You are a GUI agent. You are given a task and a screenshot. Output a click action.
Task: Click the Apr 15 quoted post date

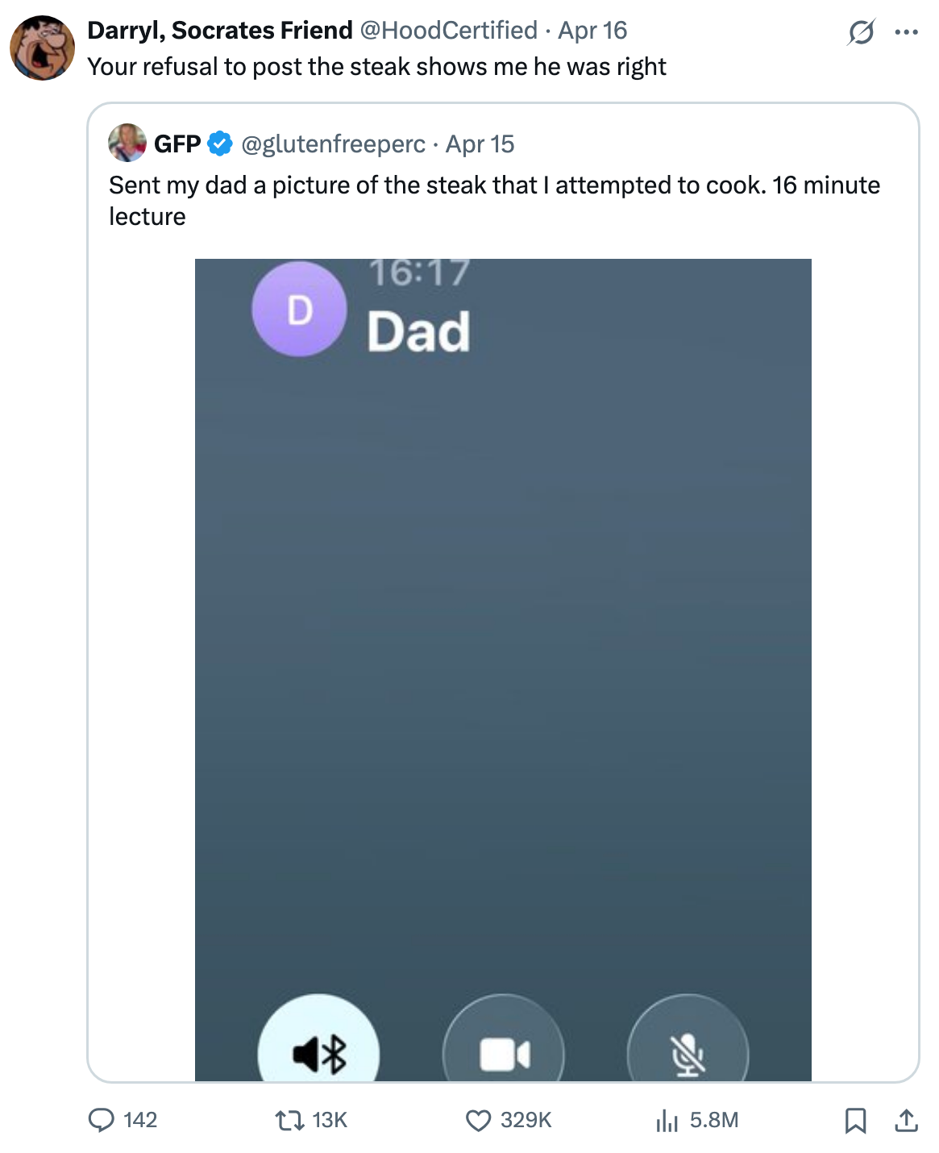click(480, 144)
